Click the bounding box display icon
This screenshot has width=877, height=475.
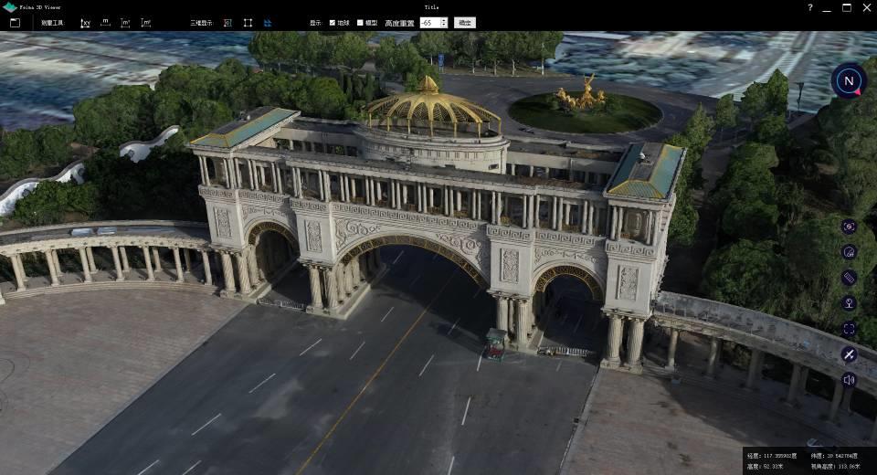(x=248, y=23)
